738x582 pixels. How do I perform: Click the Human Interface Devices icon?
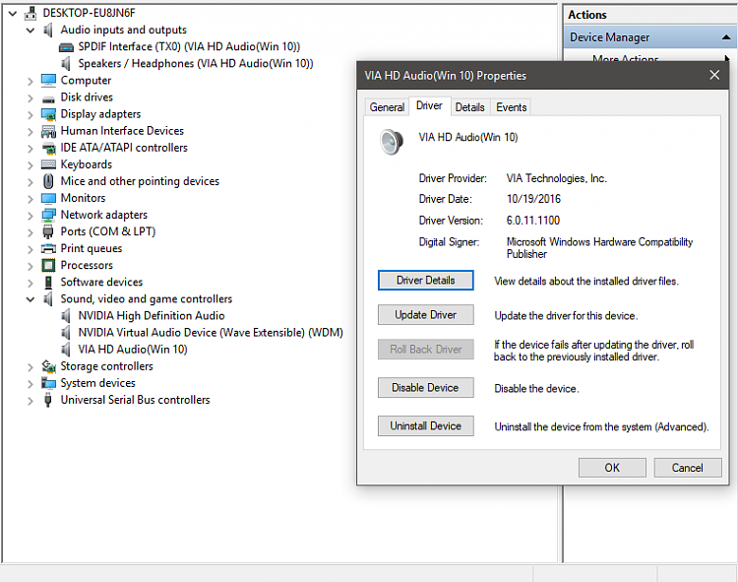[48, 131]
